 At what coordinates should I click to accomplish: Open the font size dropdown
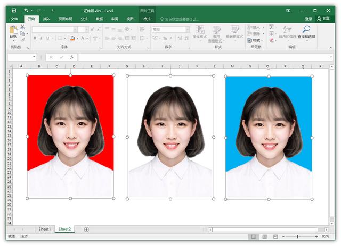pos(87,29)
